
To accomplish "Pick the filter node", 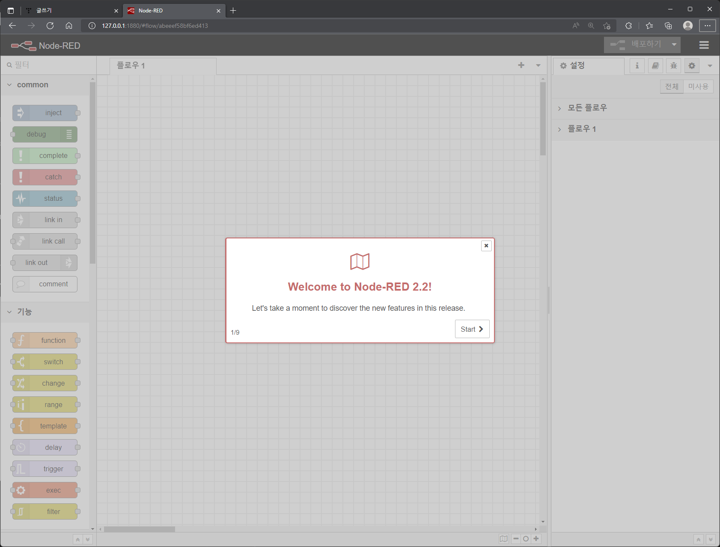I will (x=45, y=512).
